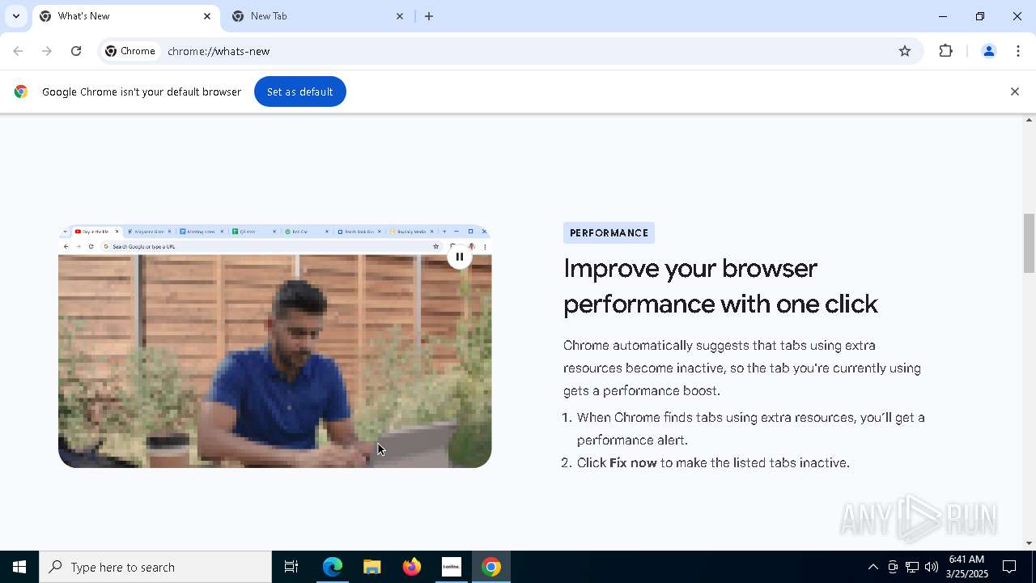Viewport: 1036px width, 583px height.
Task: Click the scrollbar down arrow
Action: 1029,544
